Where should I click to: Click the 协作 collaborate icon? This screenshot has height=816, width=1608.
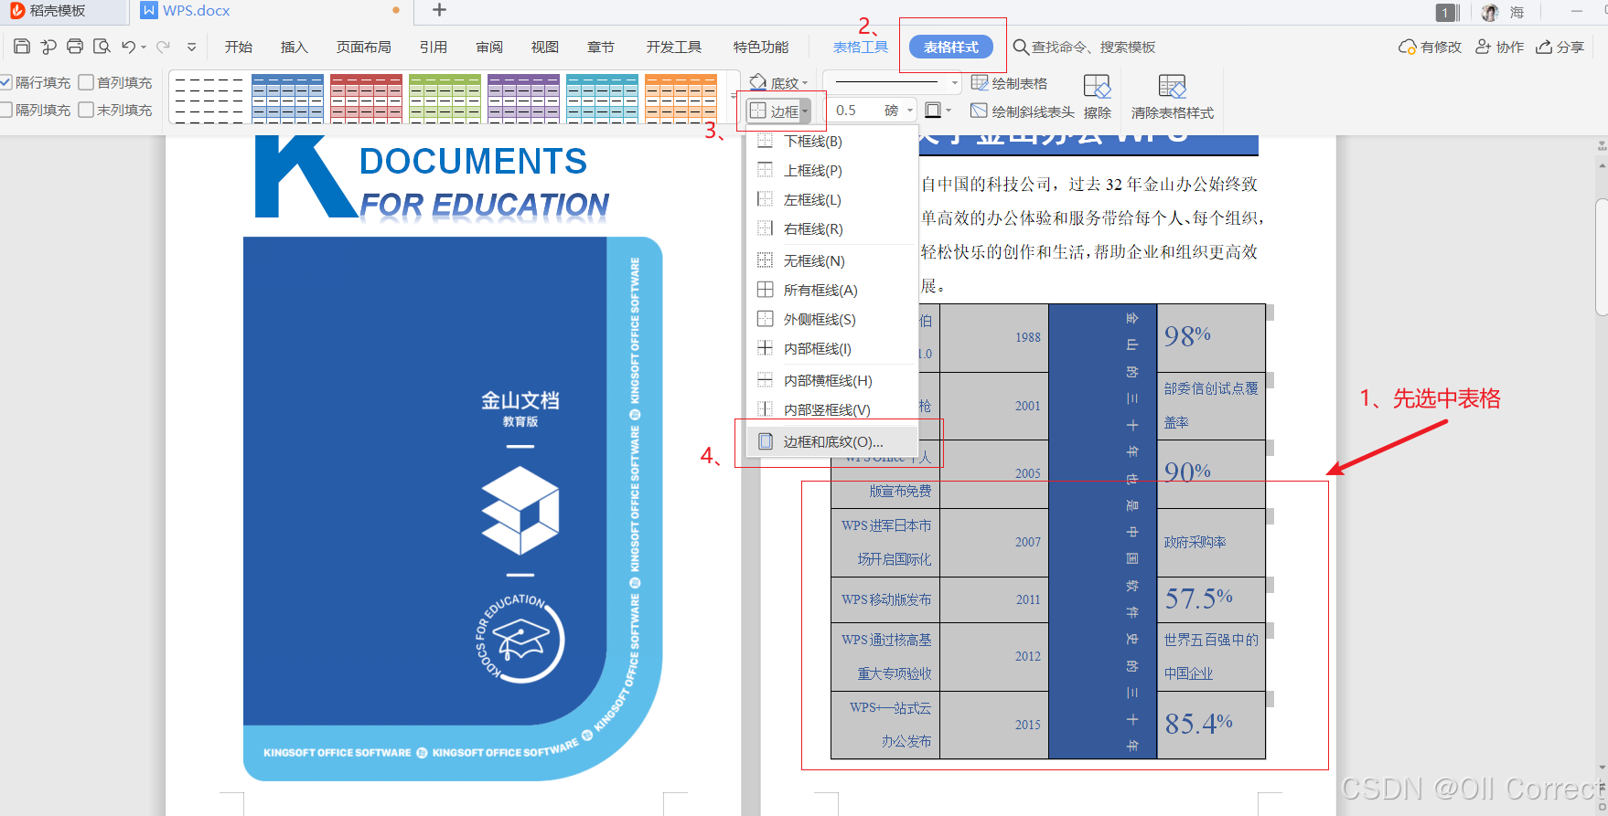click(x=1484, y=47)
